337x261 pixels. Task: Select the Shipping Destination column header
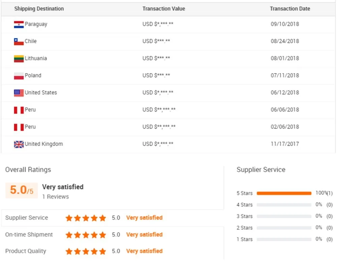point(39,9)
